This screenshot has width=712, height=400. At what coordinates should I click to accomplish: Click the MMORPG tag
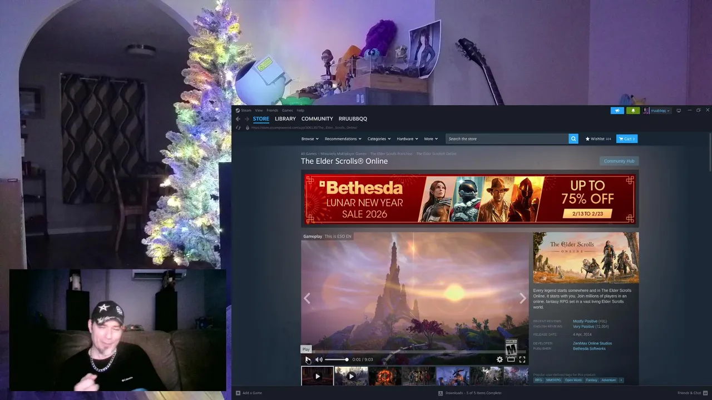[x=553, y=380]
